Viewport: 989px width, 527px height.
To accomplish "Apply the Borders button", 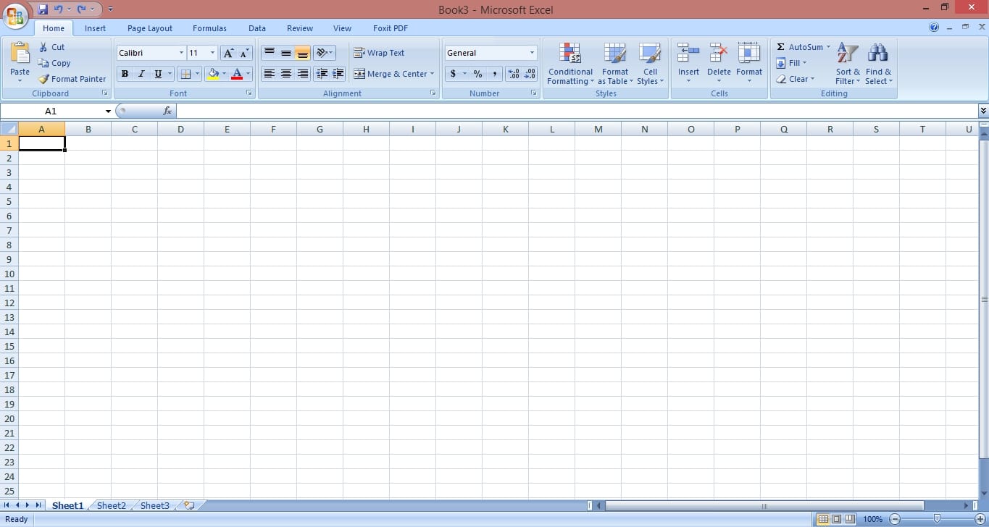I will coord(185,74).
